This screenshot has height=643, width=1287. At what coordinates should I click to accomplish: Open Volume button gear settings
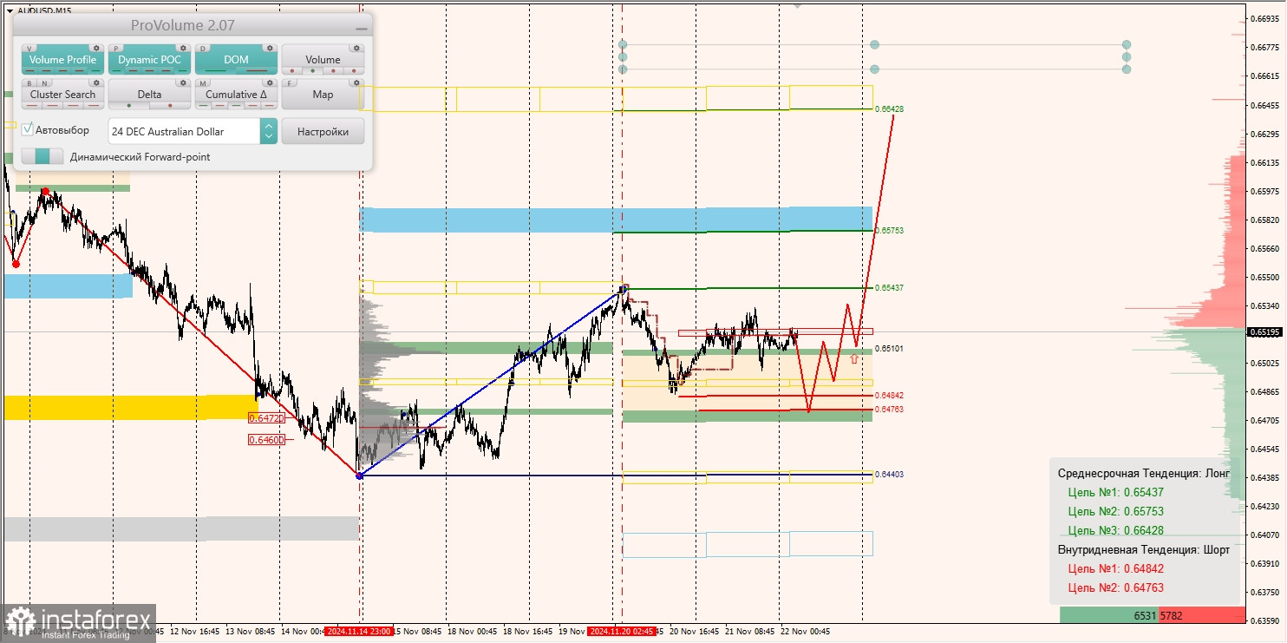click(356, 48)
